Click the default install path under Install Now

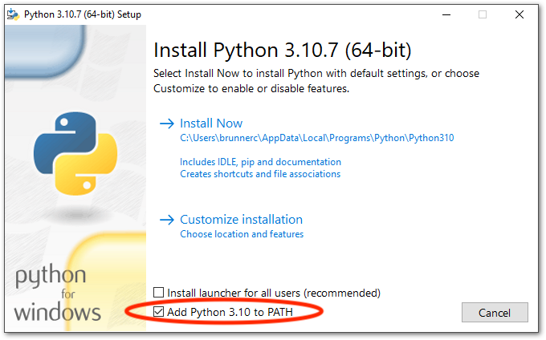point(316,138)
